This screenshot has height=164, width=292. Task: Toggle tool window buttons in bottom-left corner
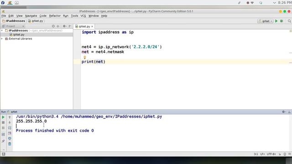pos(4,154)
